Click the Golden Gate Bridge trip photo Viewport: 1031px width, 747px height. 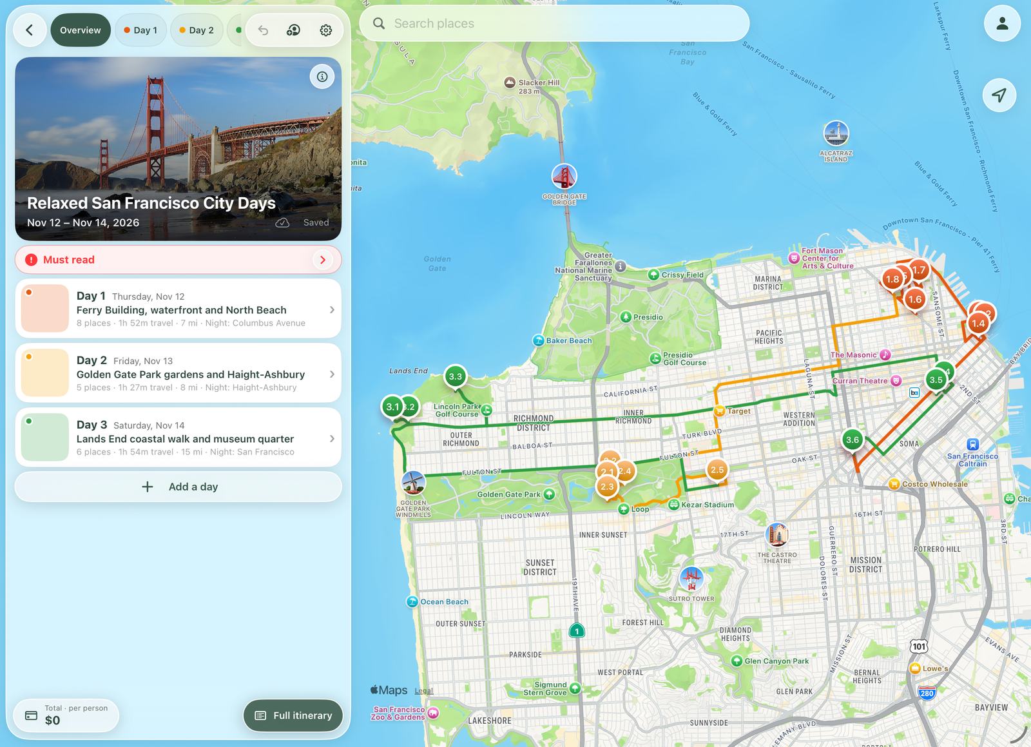click(178, 149)
